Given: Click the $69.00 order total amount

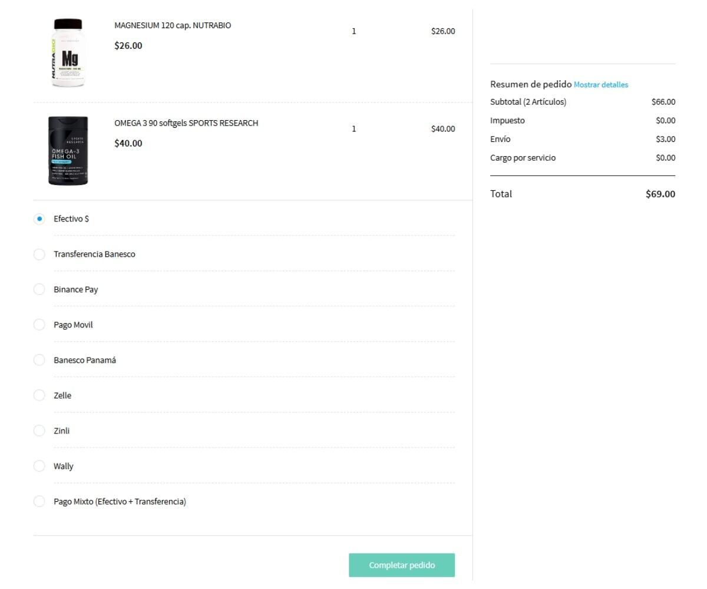Looking at the screenshot, I should point(660,194).
